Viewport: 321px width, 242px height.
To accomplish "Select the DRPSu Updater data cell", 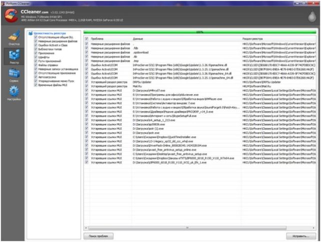I will [142, 82].
